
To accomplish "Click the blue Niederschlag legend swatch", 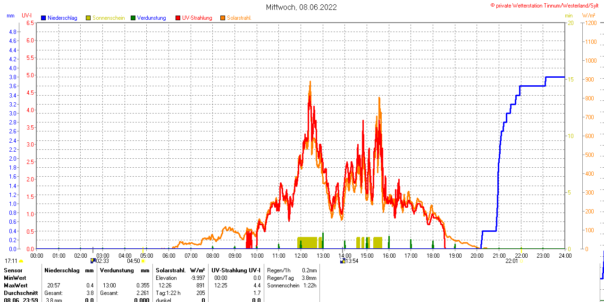I will [x=43, y=18].
